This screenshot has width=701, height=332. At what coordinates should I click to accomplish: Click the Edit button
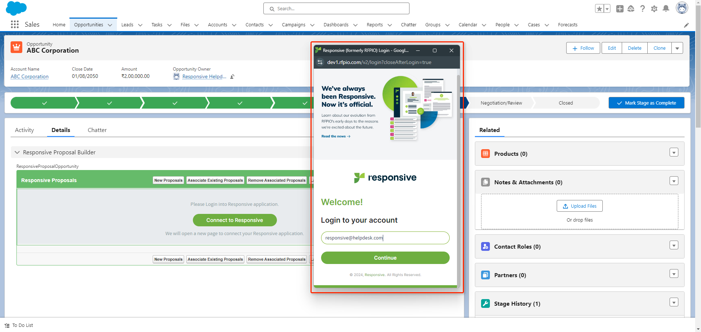(612, 48)
